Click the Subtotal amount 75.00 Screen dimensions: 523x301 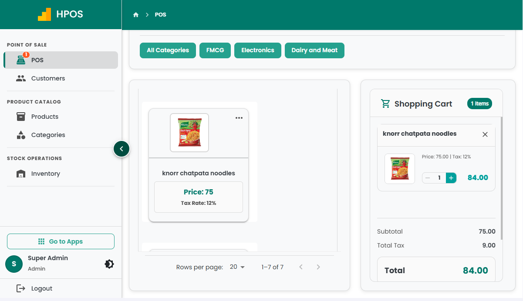487,231
